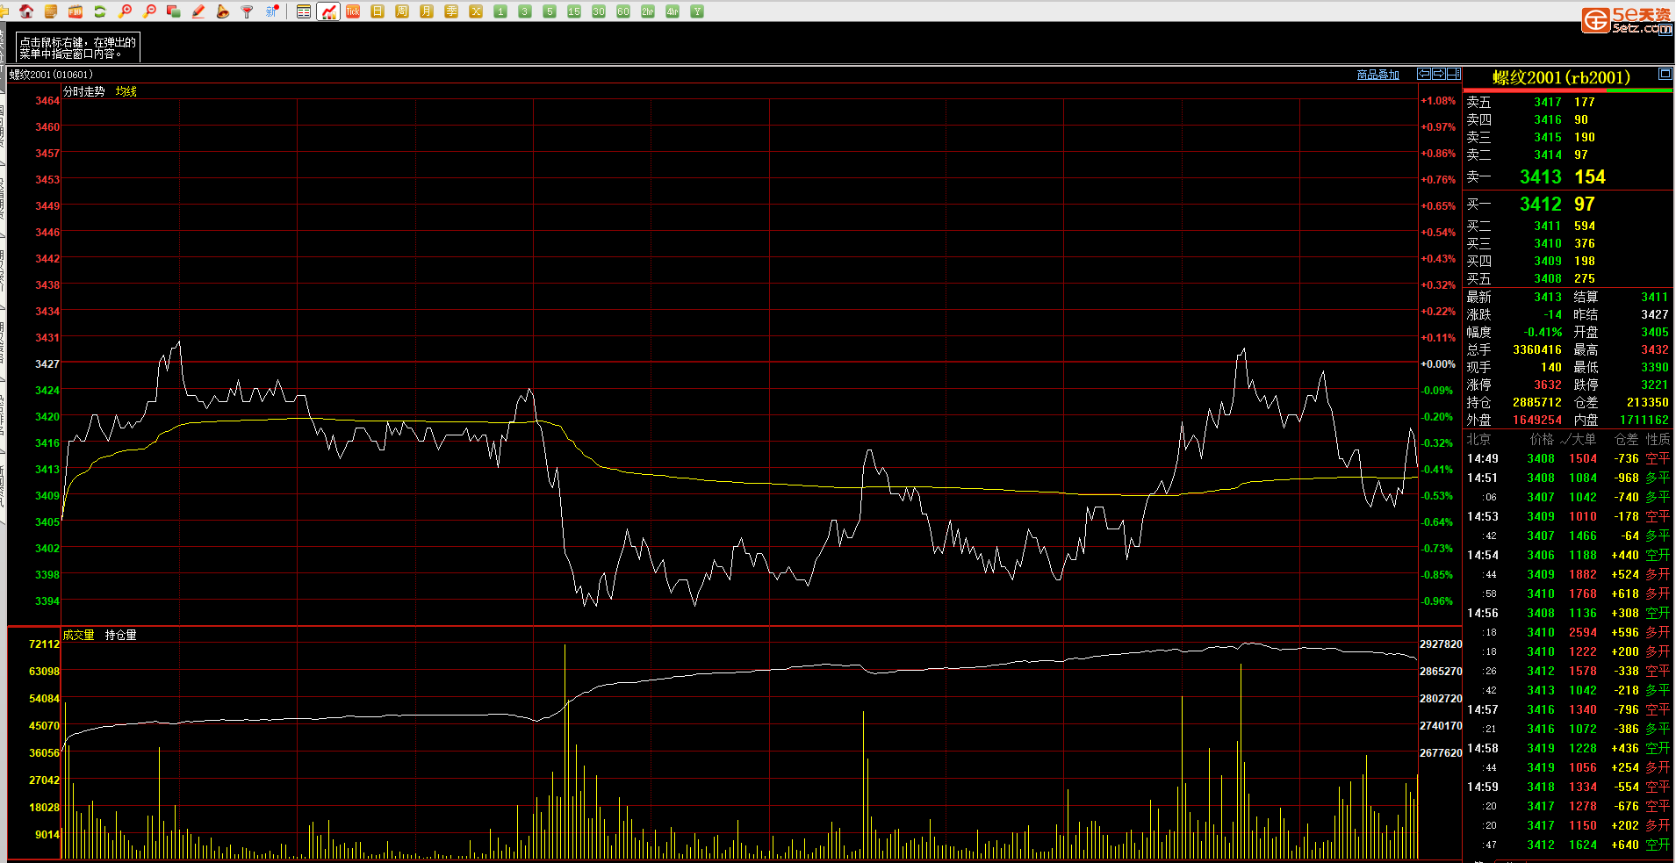
Task: Zoom out with the minus magnifier icon
Action: (149, 11)
